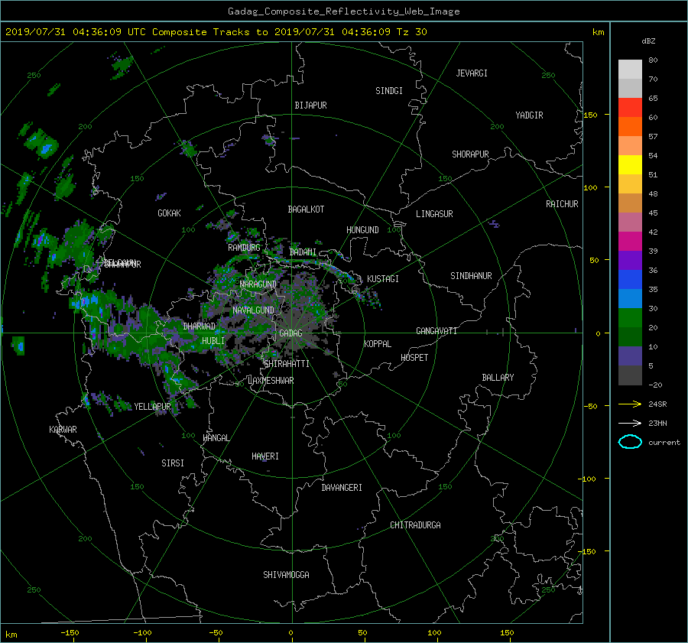This screenshot has height=643, width=688.
Task: Select the CHITRADURGA label
Action: 415,525
